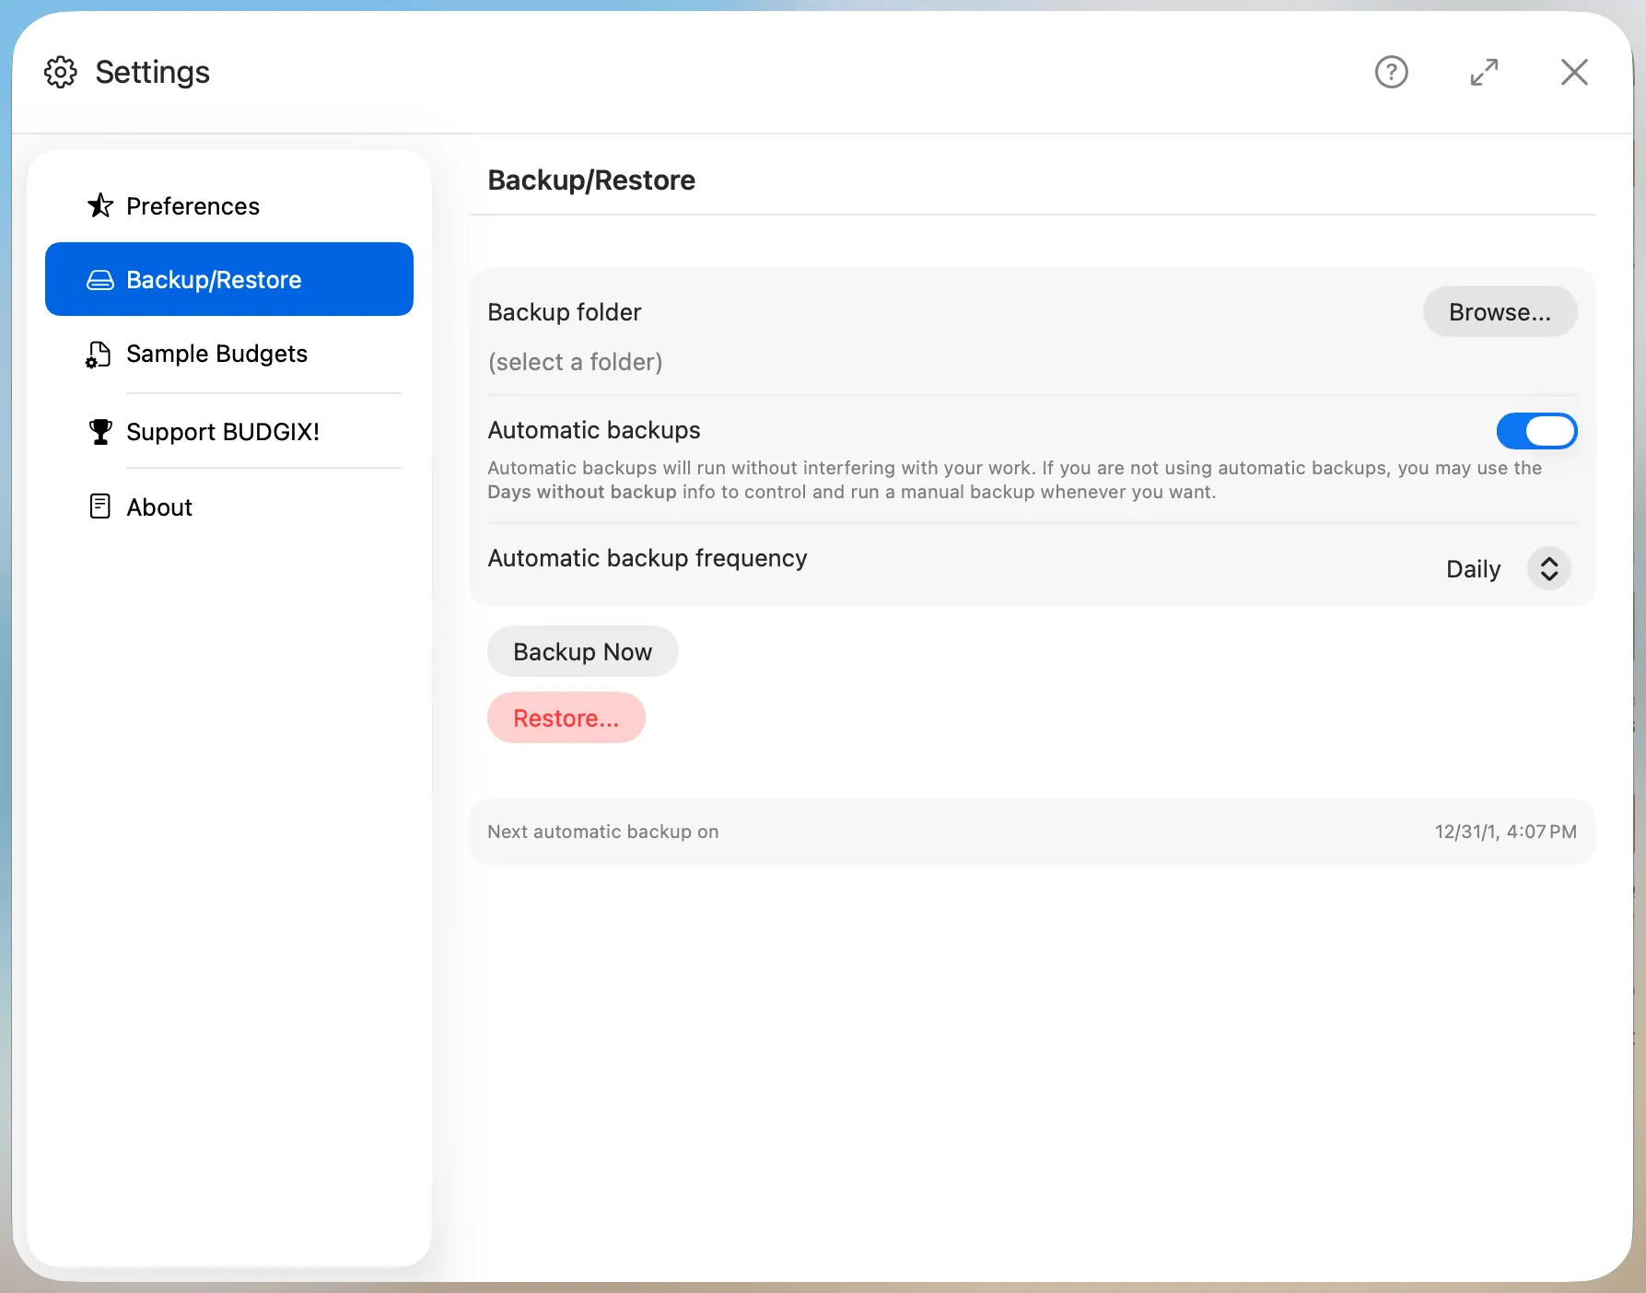Open the Preferences section
Screen dimensions: 1646x1293
[x=229, y=205]
